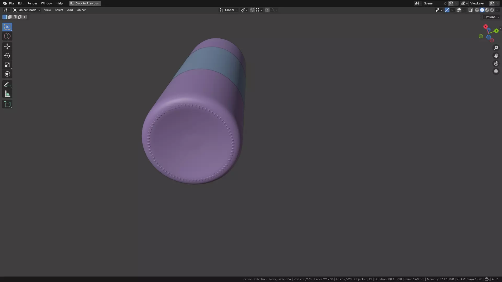Click the blue Z axis gizmo
Image resolution: width=502 pixels, height=282 pixels.
(488, 30)
